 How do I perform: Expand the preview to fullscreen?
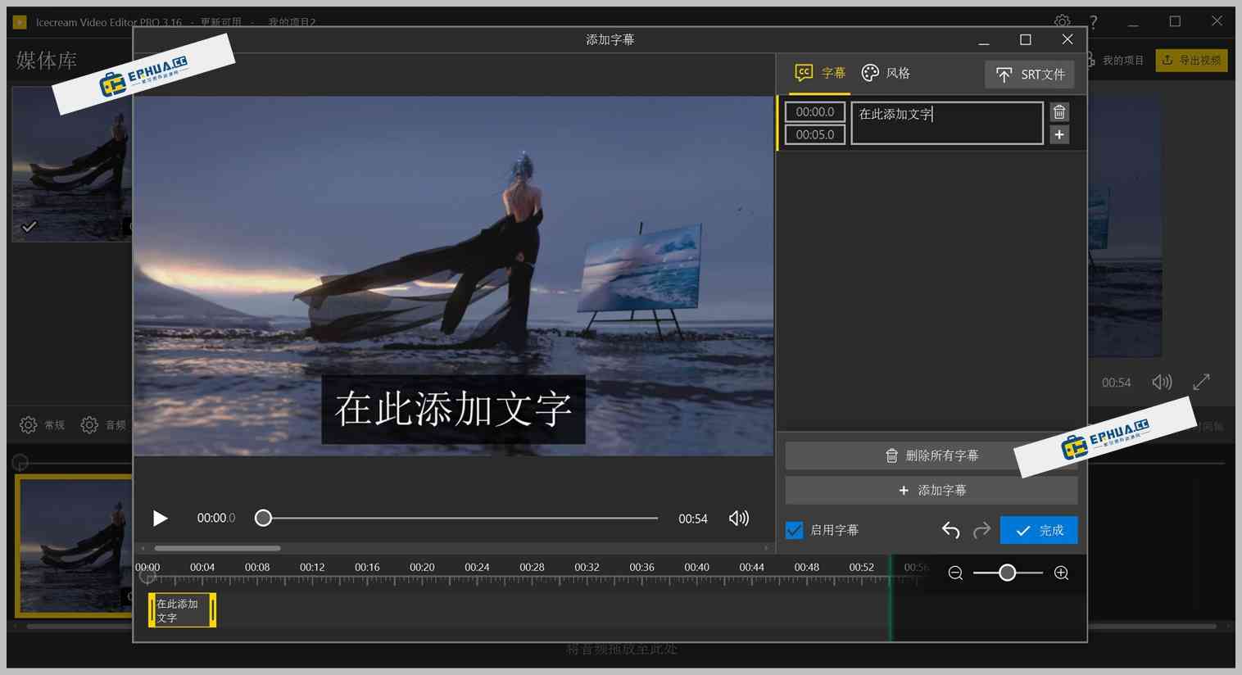click(1201, 382)
